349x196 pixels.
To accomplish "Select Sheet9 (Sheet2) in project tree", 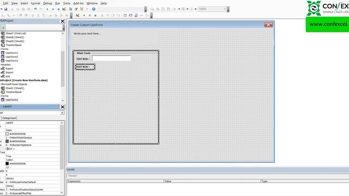I will [x=15, y=41].
